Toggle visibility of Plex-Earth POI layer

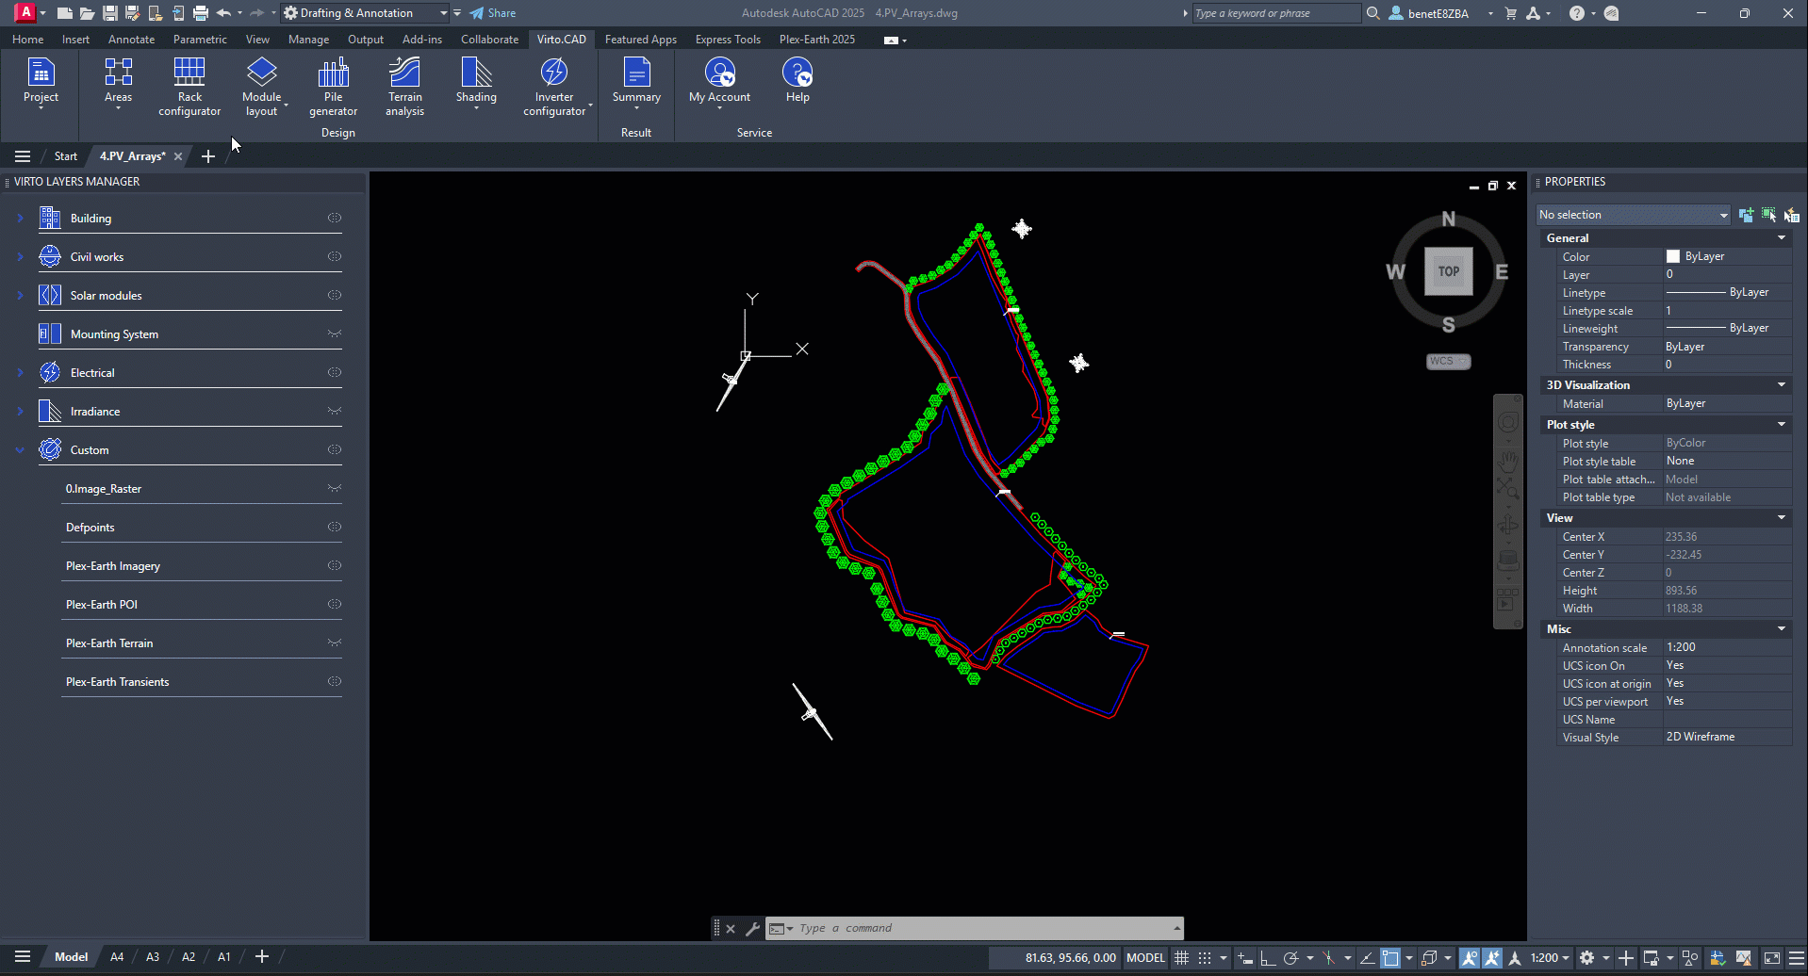tap(335, 604)
